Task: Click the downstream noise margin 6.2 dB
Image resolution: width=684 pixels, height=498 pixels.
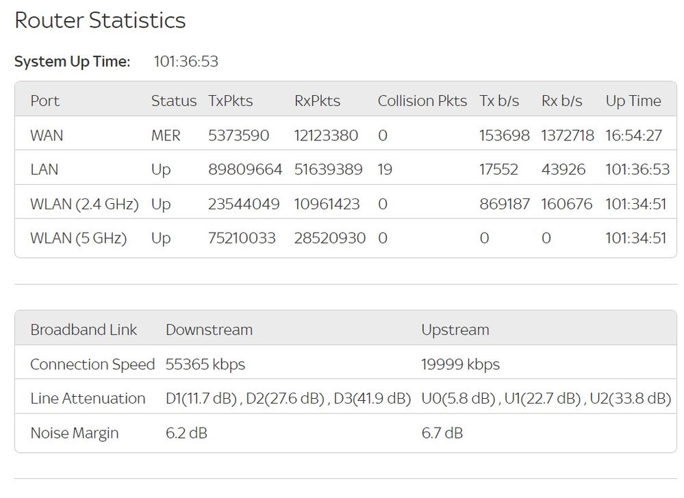Action: (x=186, y=433)
